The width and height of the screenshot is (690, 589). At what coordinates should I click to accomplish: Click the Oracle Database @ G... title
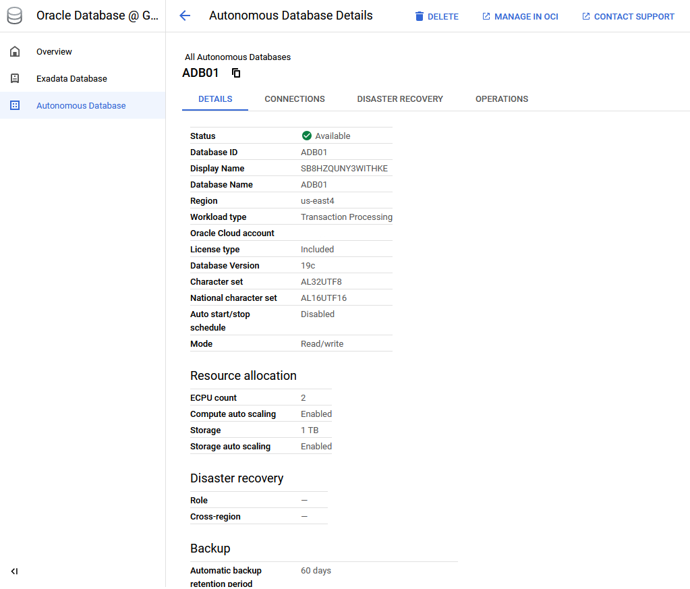tap(97, 16)
